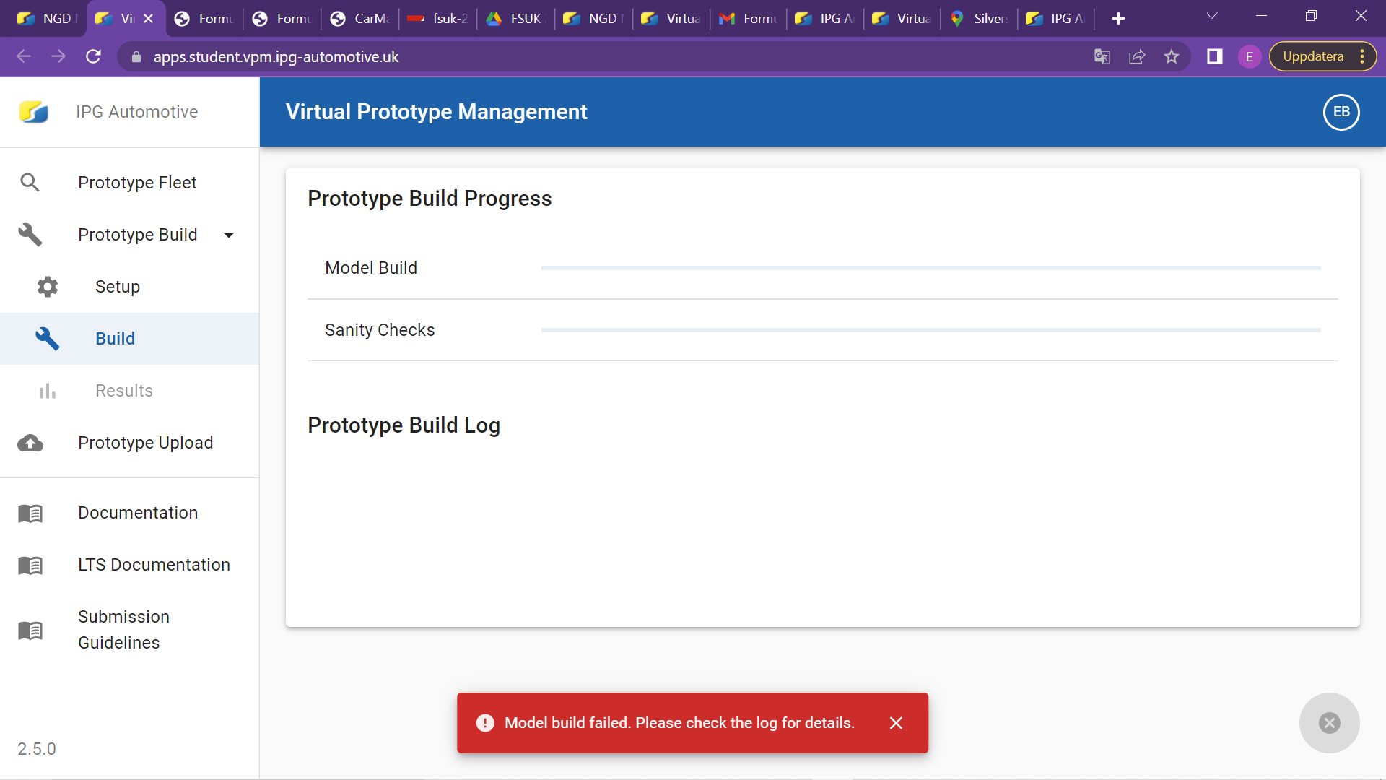Open Prototype Upload page
The width and height of the screenshot is (1386, 780).
pyautogui.click(x=130, y=443)
